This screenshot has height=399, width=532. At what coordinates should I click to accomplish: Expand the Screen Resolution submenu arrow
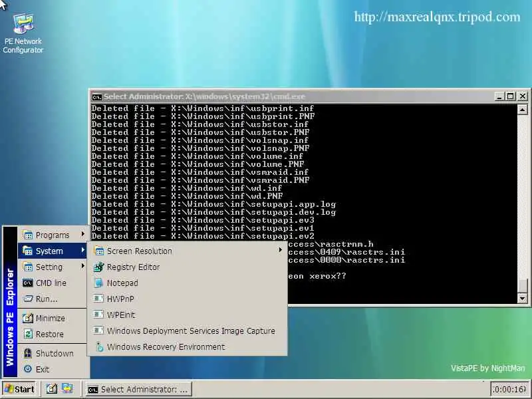280,250
